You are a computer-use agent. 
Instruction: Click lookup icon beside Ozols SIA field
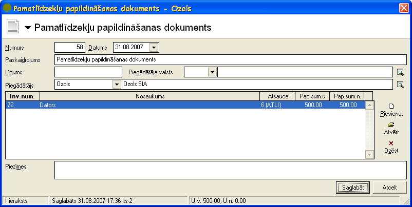coord(400,85)
